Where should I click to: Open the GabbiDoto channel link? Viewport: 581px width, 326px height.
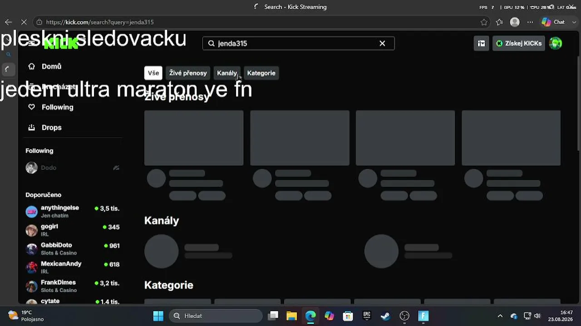[x=56, y=245]
